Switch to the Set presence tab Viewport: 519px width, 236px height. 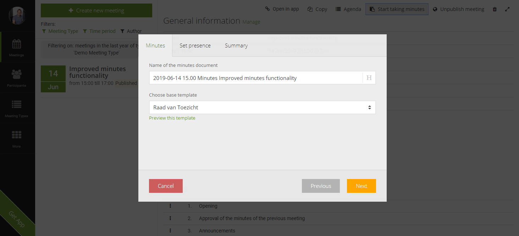(195, 46)
